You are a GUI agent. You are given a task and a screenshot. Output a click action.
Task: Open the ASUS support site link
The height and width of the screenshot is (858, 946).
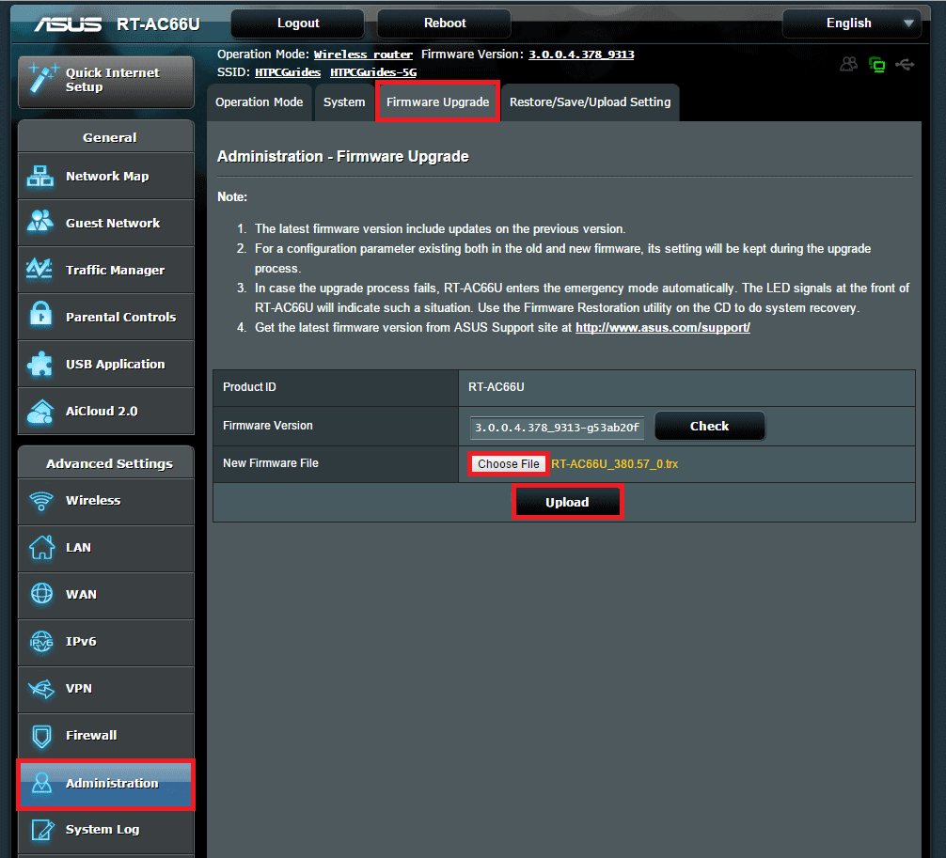tap(662, 328)
